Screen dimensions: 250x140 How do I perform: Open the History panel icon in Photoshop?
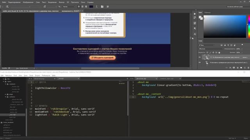(x=195, y=17)
